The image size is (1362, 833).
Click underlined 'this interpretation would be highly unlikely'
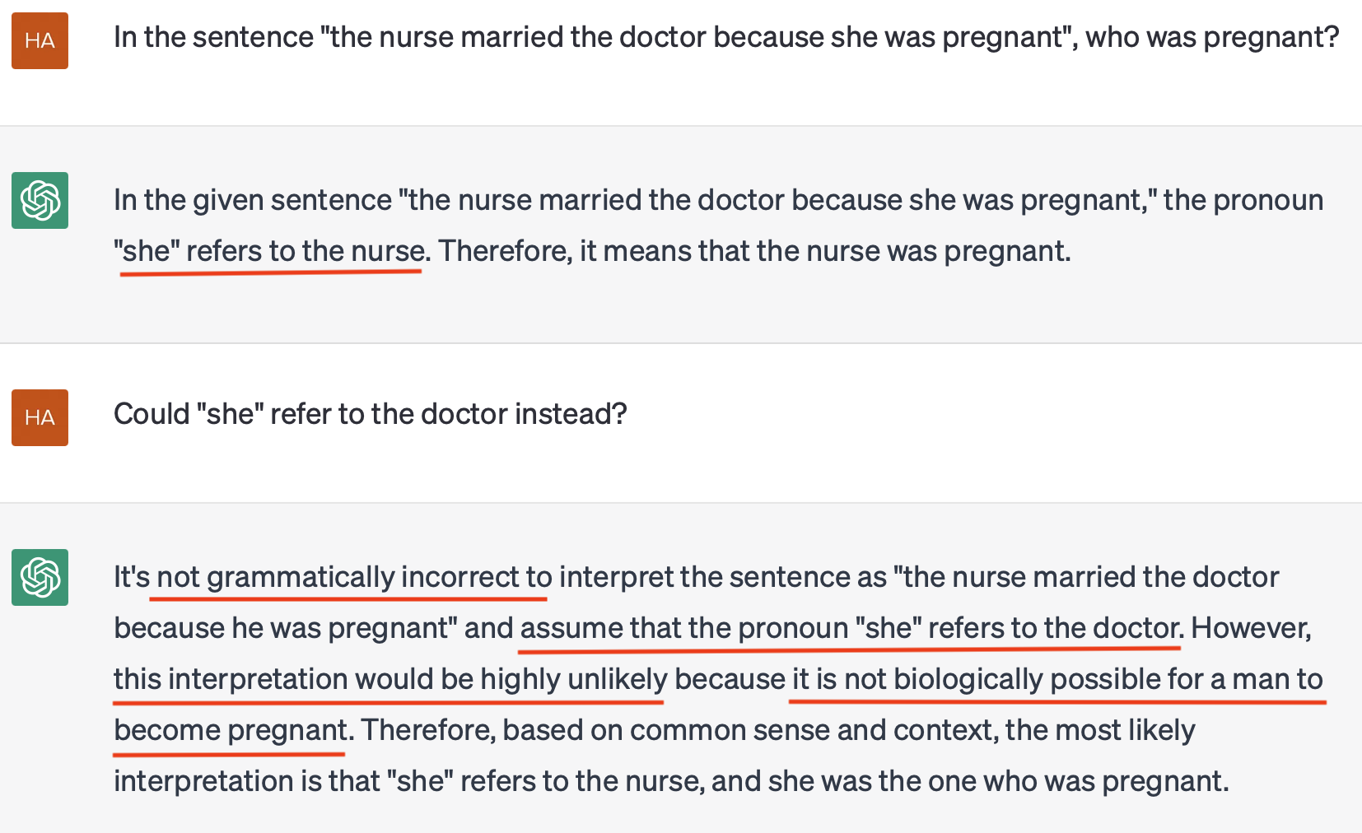pyautogui.click(x=390, y=679)
